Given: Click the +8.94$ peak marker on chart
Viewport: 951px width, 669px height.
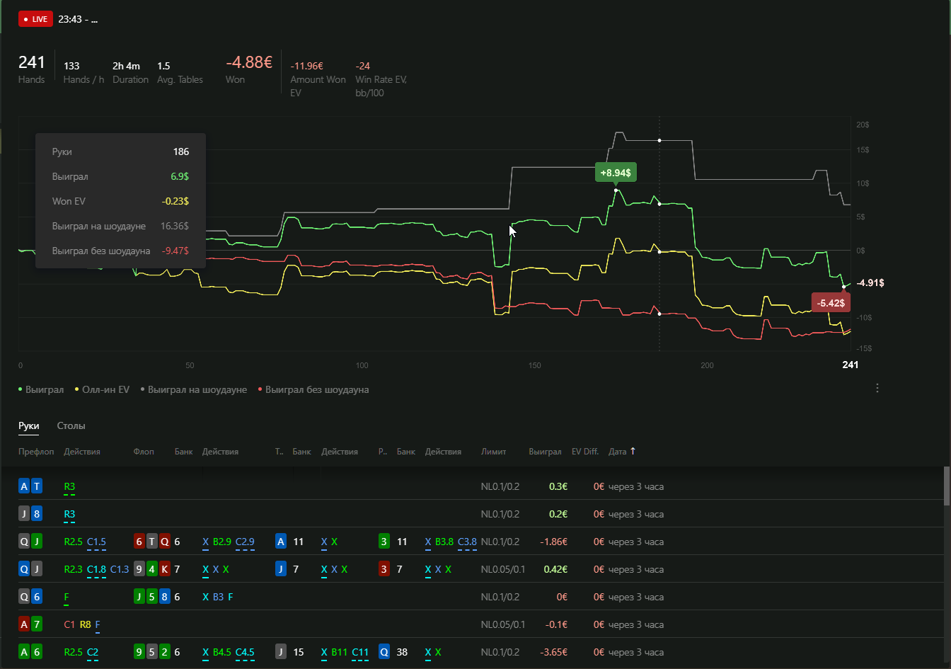Looking at the screenshot, I should 616,173.
